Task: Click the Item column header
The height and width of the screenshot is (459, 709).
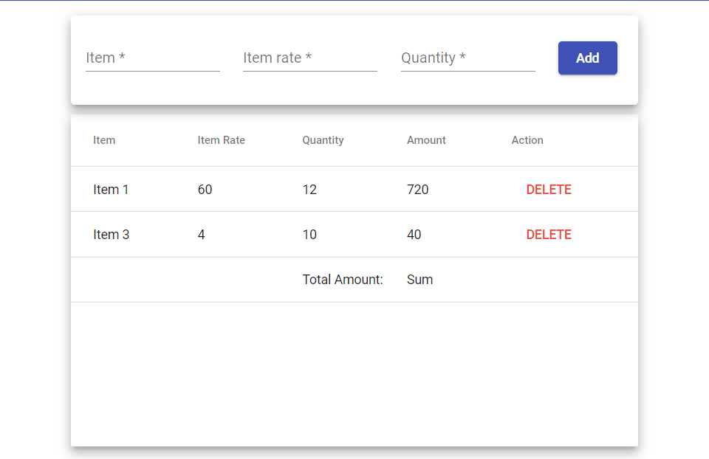Action: (104, 140)
